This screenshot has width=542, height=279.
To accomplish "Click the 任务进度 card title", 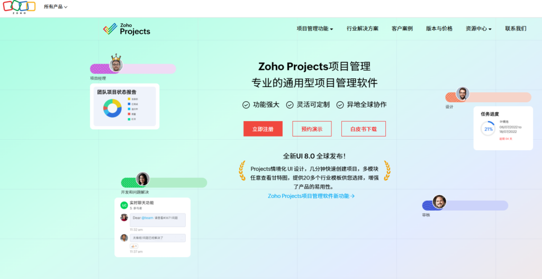I will (x=490, y=114).
